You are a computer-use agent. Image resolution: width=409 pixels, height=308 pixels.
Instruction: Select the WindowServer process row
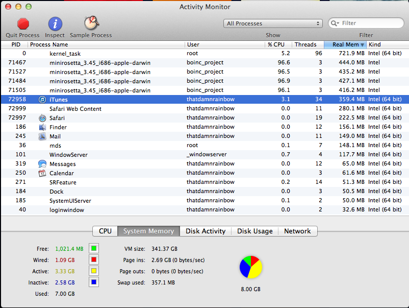click(205, 155)
